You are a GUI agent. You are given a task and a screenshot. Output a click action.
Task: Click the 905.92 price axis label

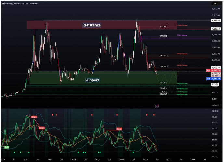[215, 84]
